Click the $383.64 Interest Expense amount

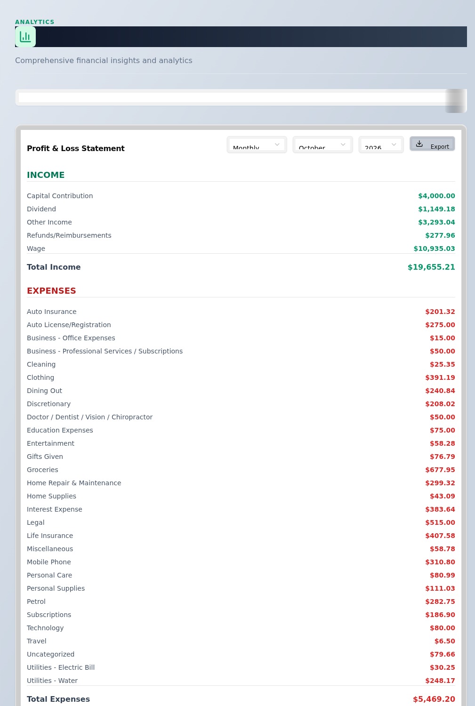click(440, 509)
